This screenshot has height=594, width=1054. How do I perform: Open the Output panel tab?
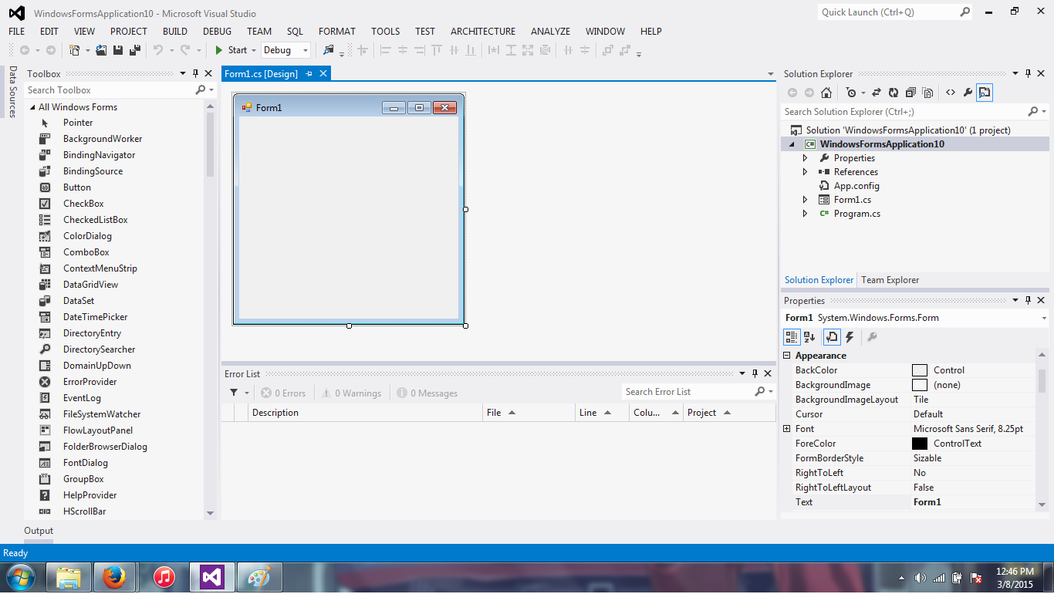tap(39, 531)
